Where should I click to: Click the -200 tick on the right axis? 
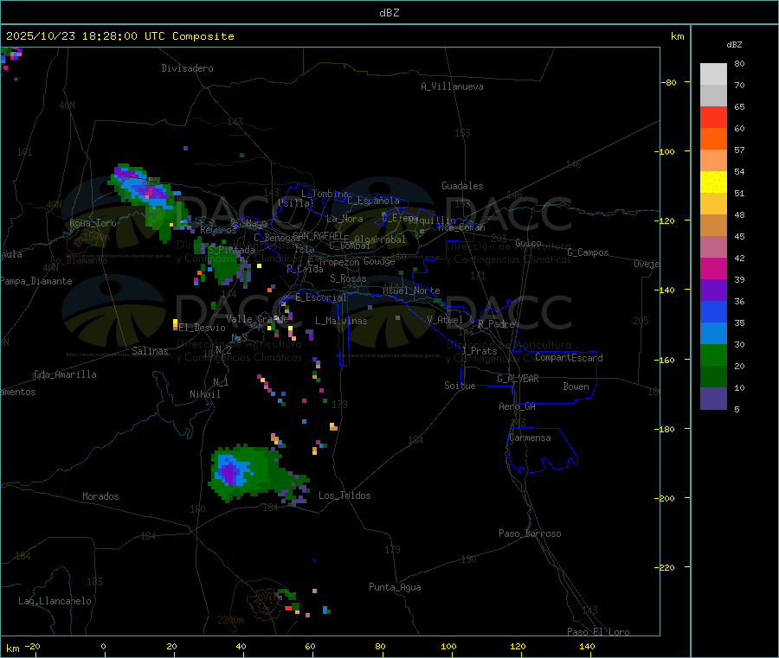coord(665,499)
